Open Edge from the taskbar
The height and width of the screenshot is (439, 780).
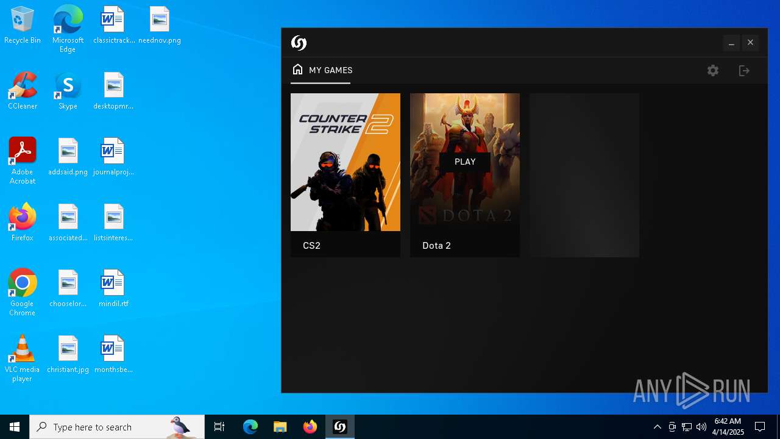coord(250,427)
